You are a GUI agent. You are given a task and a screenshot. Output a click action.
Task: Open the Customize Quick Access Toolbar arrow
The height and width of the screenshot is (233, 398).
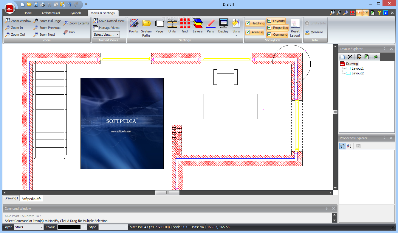click(x=86, y=4)
